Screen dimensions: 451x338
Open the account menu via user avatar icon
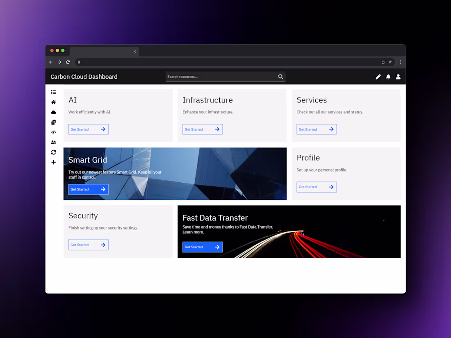398,77
